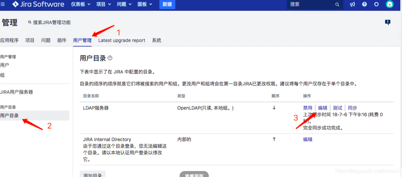Expand the 问题 dropdown menu
Image resolution: width=402 pixels, height=177 pixels.
pyautogui.click(x=124, y=4)
